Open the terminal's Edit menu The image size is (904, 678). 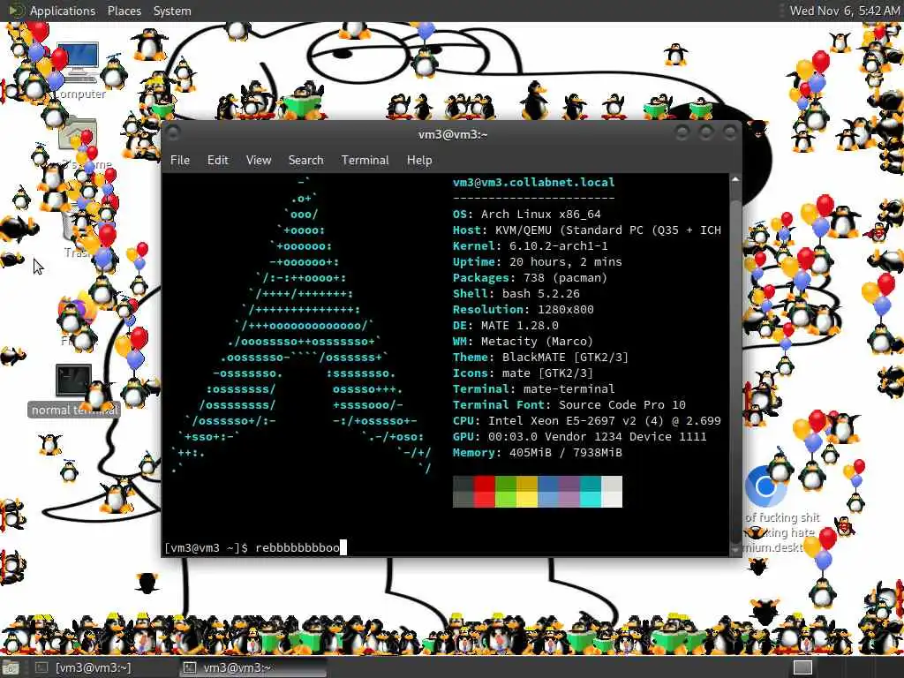tap(218, 160)
